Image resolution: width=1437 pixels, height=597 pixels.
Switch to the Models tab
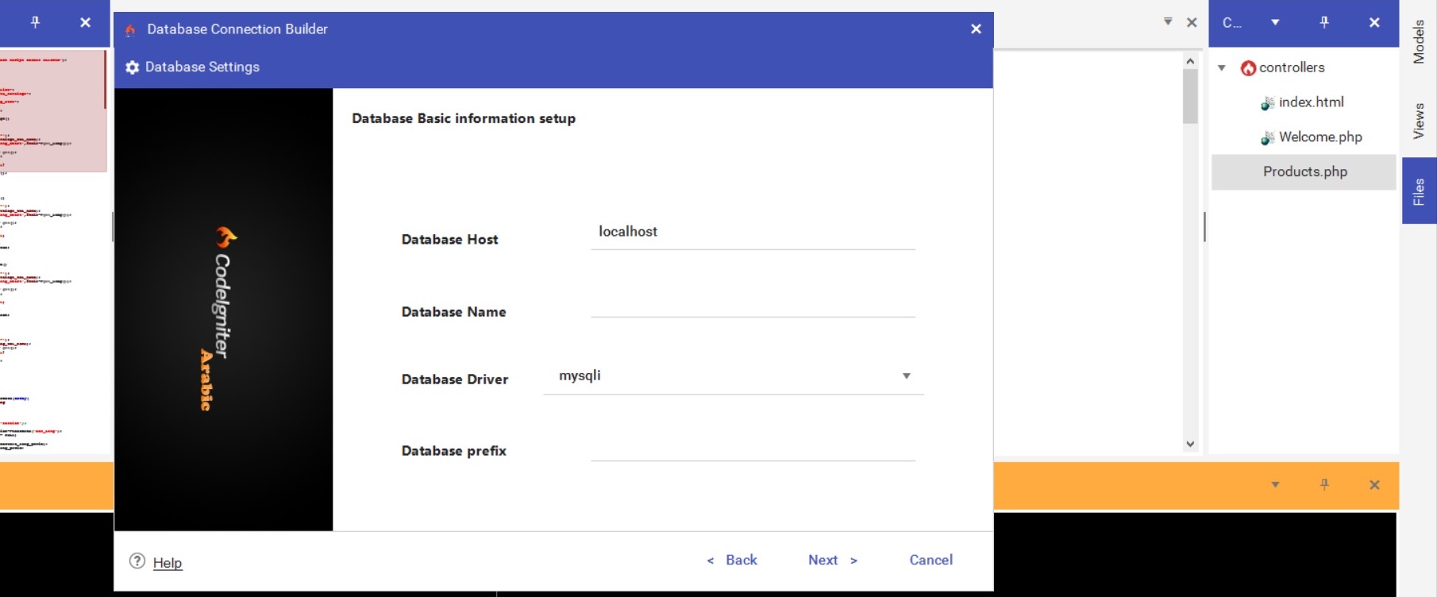pyautogui.click(x=1419, y=41)
